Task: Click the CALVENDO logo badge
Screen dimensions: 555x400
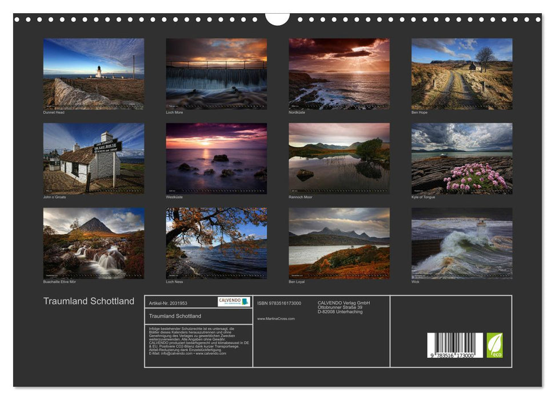Action: [x=234, y=302]
